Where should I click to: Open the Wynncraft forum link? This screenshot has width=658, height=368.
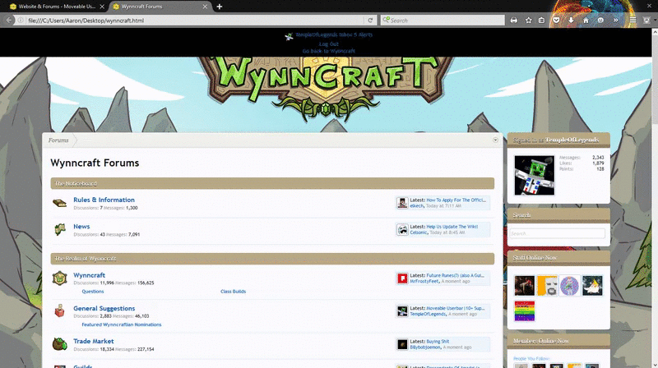pyautogui.click(x=89, y=275)
